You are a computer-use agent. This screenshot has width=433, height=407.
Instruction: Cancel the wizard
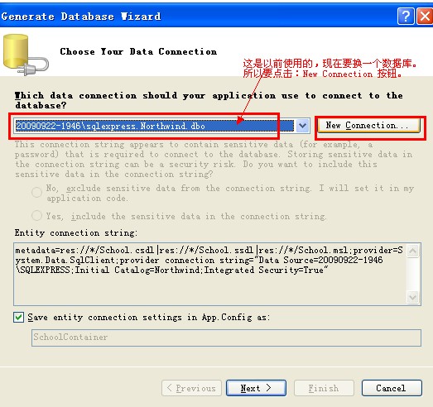392,388
